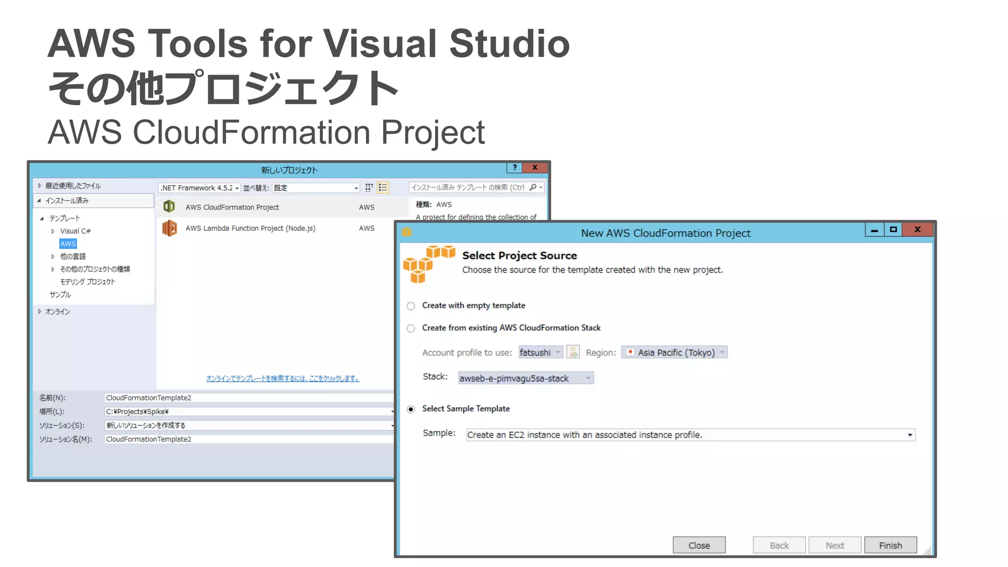Choose the Select Sample Template radio button

coord(411,409)
